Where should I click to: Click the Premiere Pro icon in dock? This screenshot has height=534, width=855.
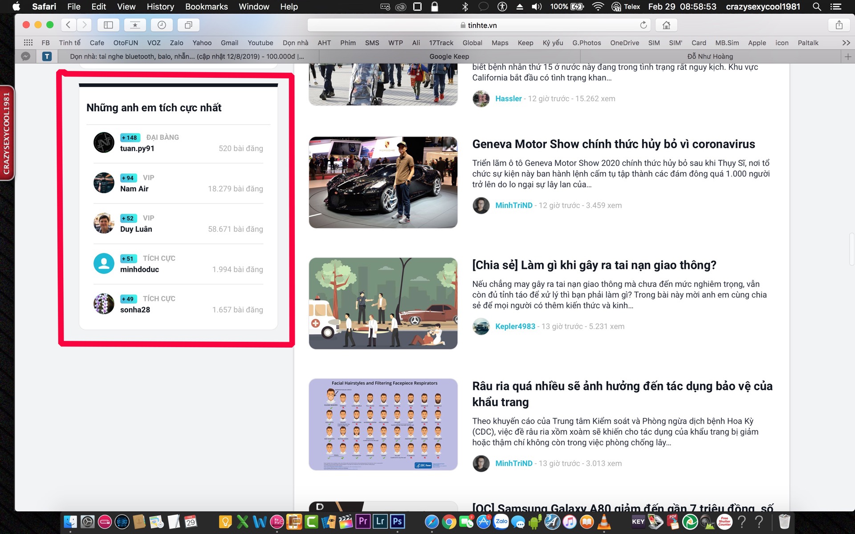pos(363,522)
